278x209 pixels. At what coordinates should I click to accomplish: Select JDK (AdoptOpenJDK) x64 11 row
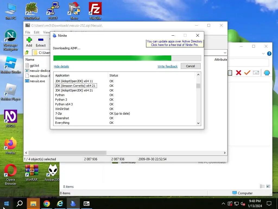[125, 81]
